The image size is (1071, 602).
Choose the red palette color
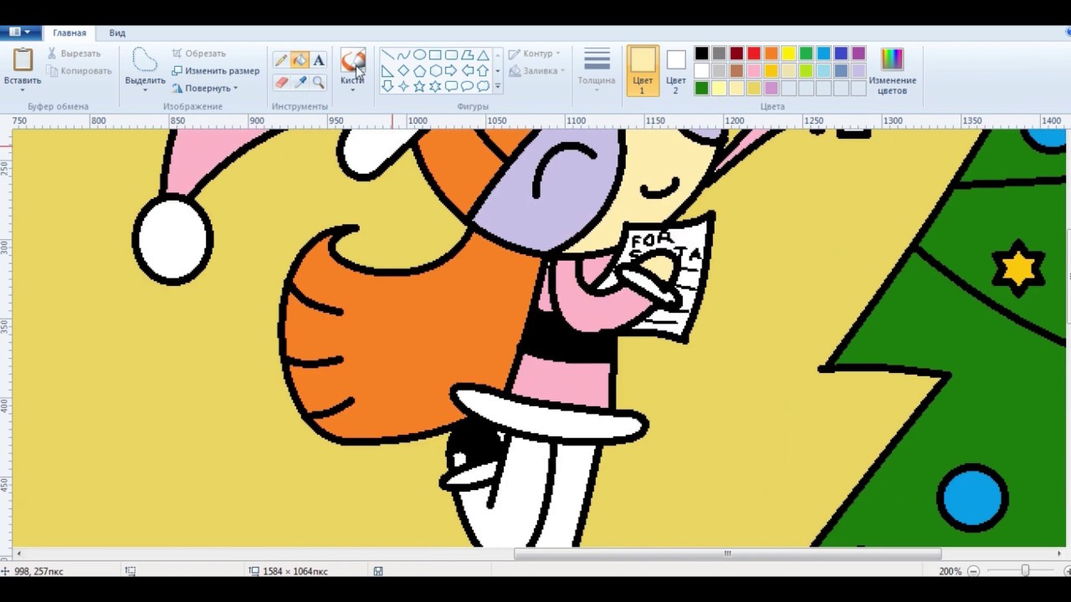[x=754, y=54]
